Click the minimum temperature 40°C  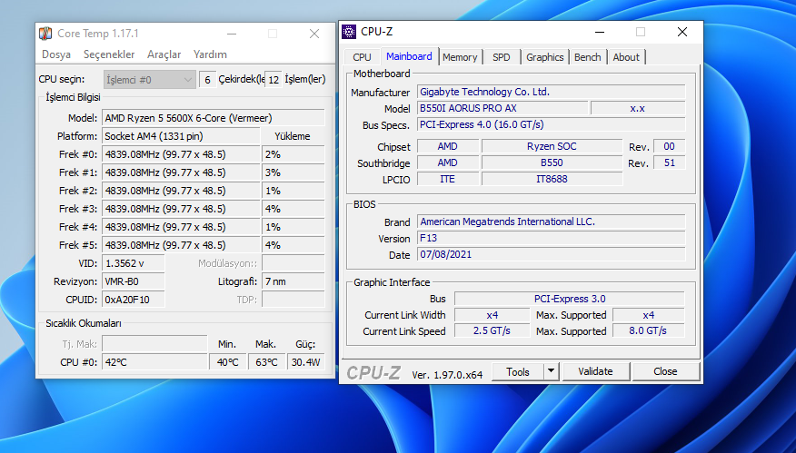(228, 362)
